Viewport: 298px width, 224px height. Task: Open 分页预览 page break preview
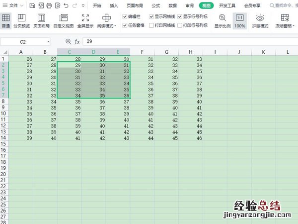pos(21,20)
